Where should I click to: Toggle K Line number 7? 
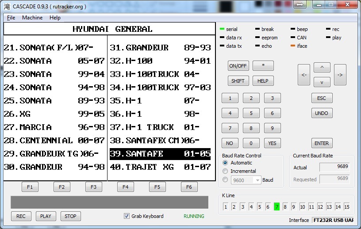277,207
